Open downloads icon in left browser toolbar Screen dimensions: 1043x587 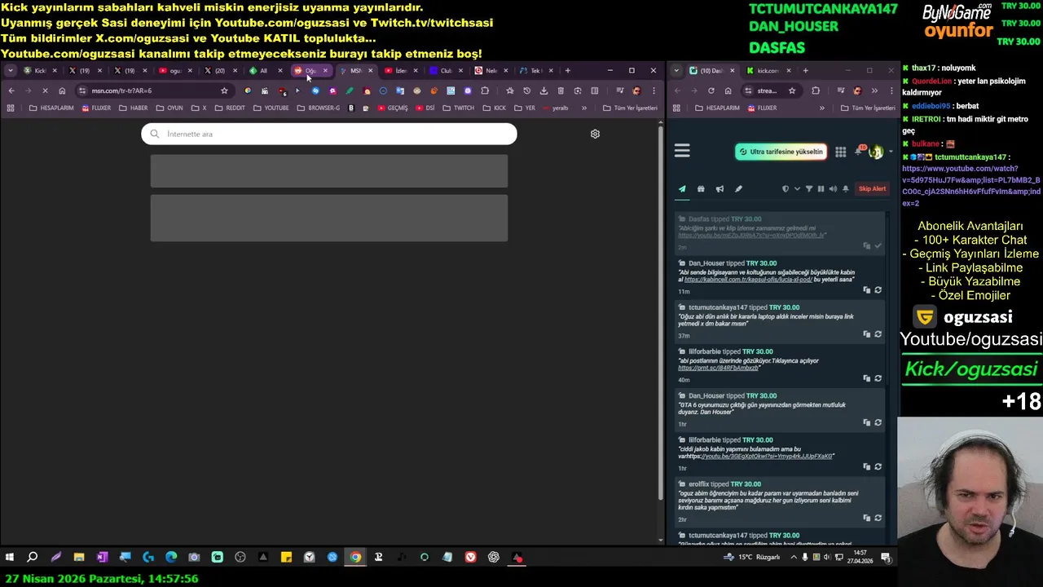click(544, 90)
